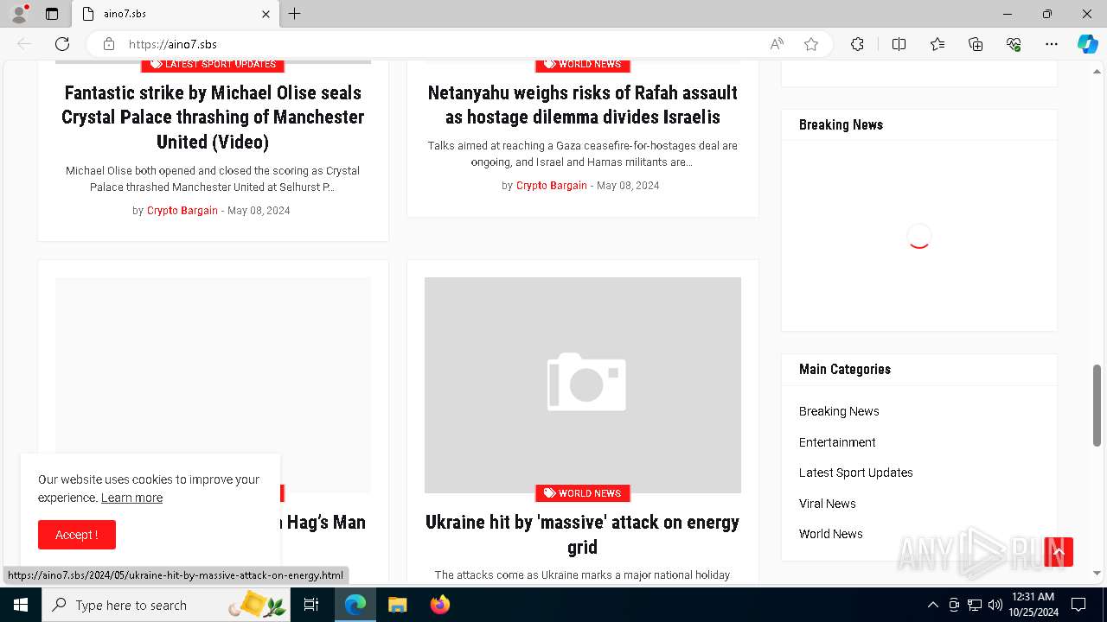This screenshot has width=1107, height=622.
Task: Open the notifications action center icon
Action: pos(1078,605)
